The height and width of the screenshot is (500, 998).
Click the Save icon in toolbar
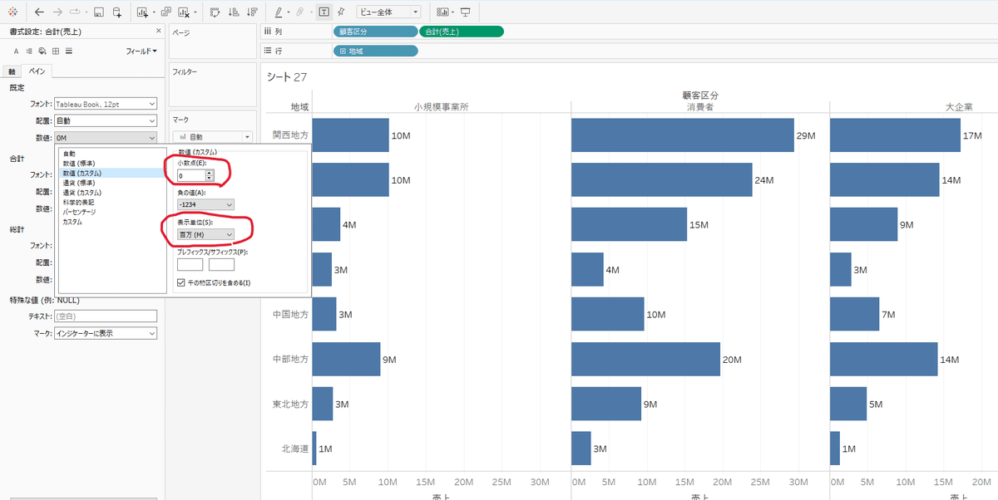98,12
